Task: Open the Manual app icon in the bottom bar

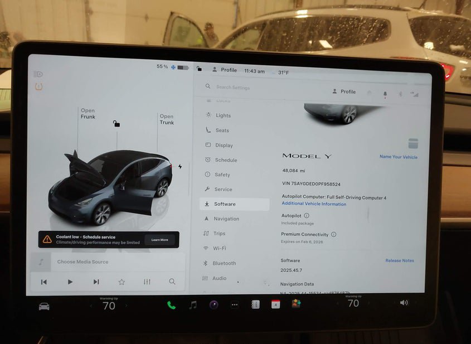Action: (x=255, y=304)
